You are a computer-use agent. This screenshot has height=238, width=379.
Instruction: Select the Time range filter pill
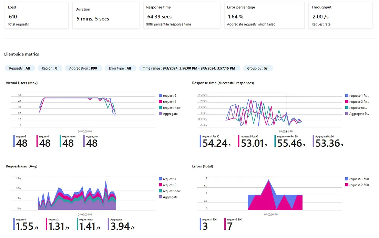189,68
